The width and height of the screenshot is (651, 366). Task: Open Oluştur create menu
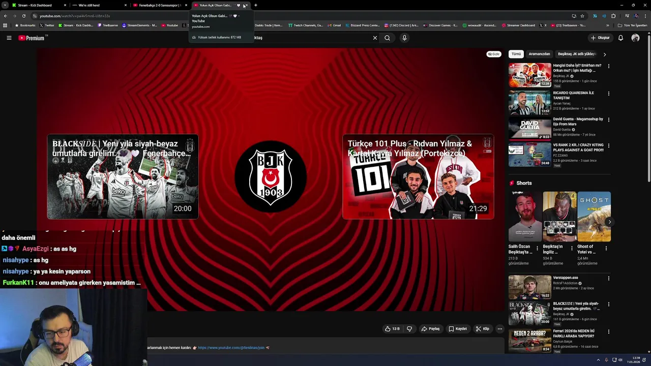pos(600,38)
